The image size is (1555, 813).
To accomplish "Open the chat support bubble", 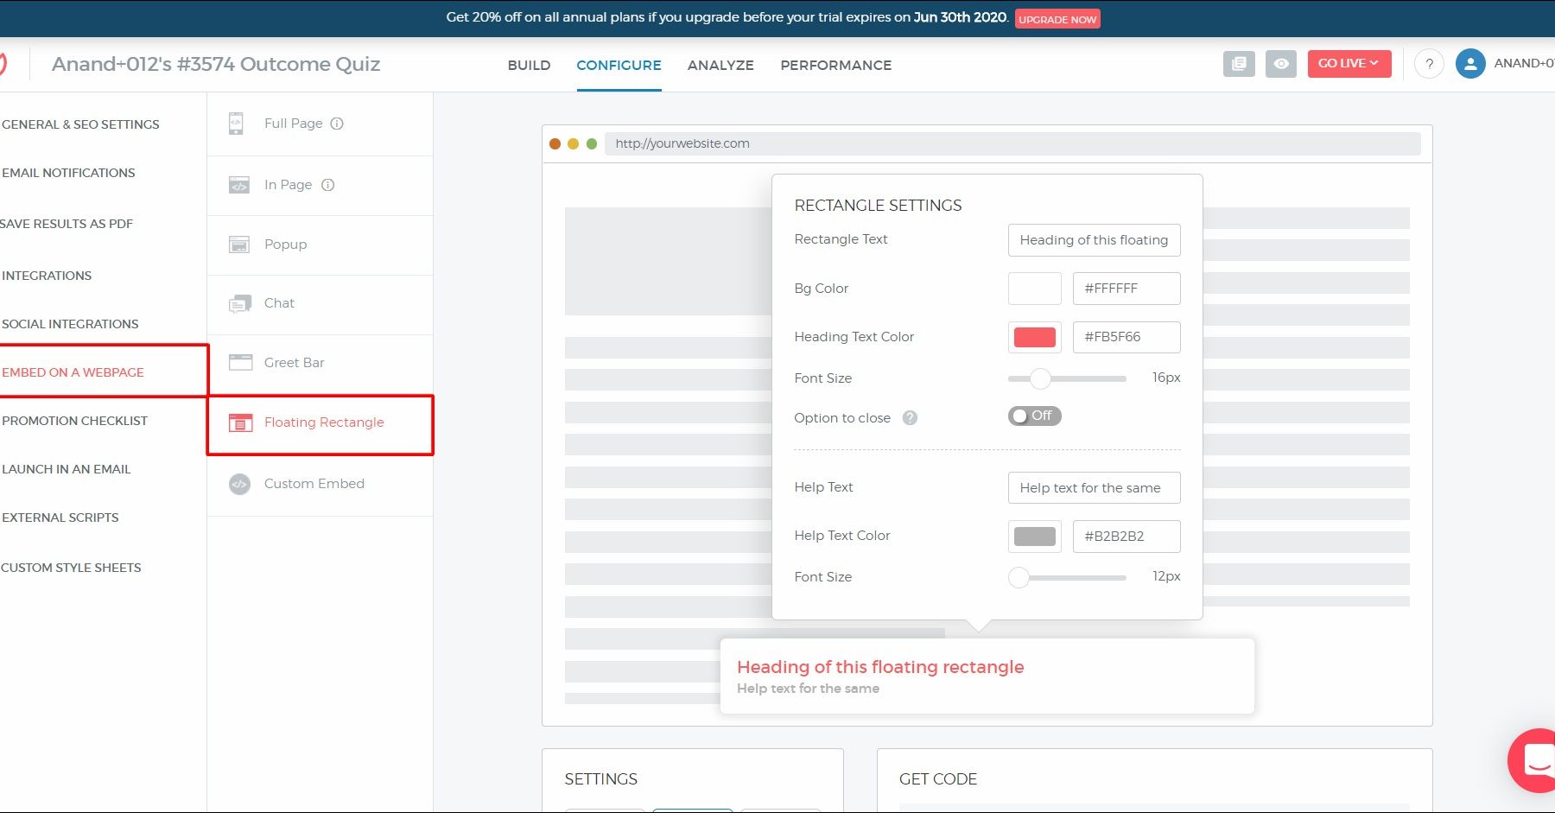I will pos(1534,760).
